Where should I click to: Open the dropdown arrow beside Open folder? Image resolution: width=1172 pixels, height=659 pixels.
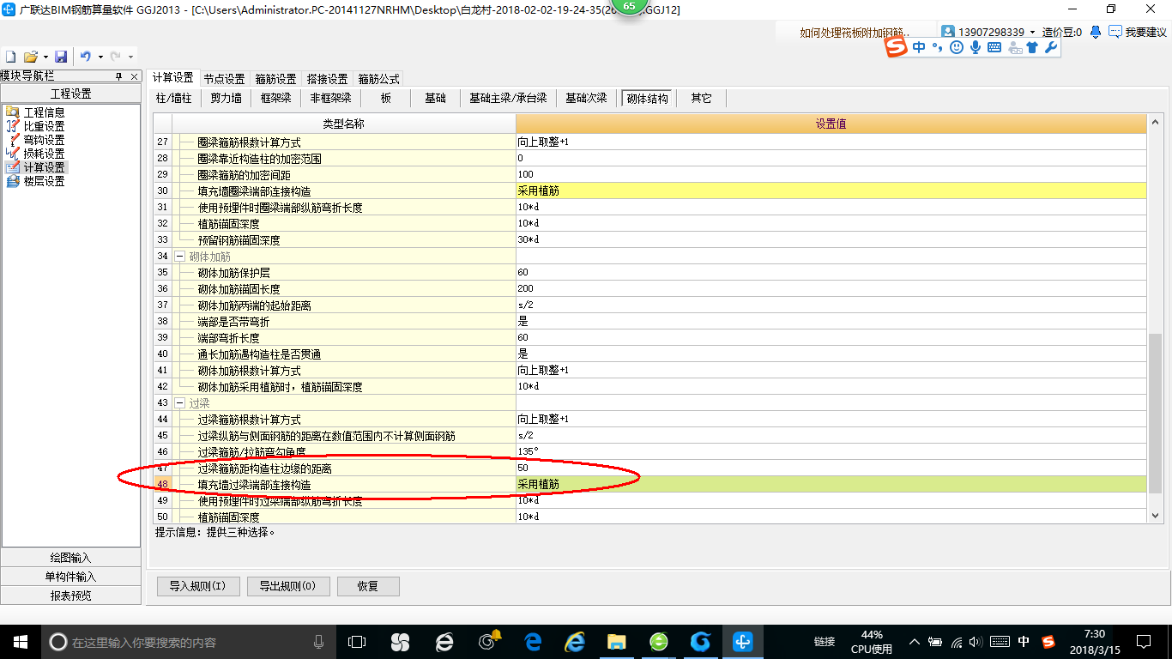click(x=44, y=57)
